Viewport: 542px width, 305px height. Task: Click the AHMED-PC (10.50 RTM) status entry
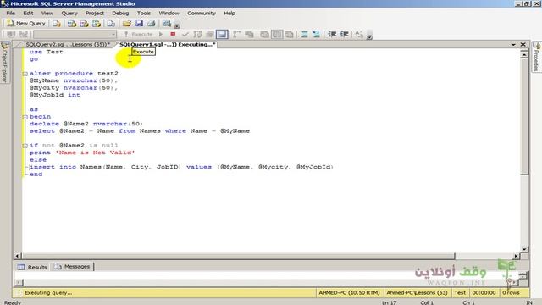pos(349,292)
